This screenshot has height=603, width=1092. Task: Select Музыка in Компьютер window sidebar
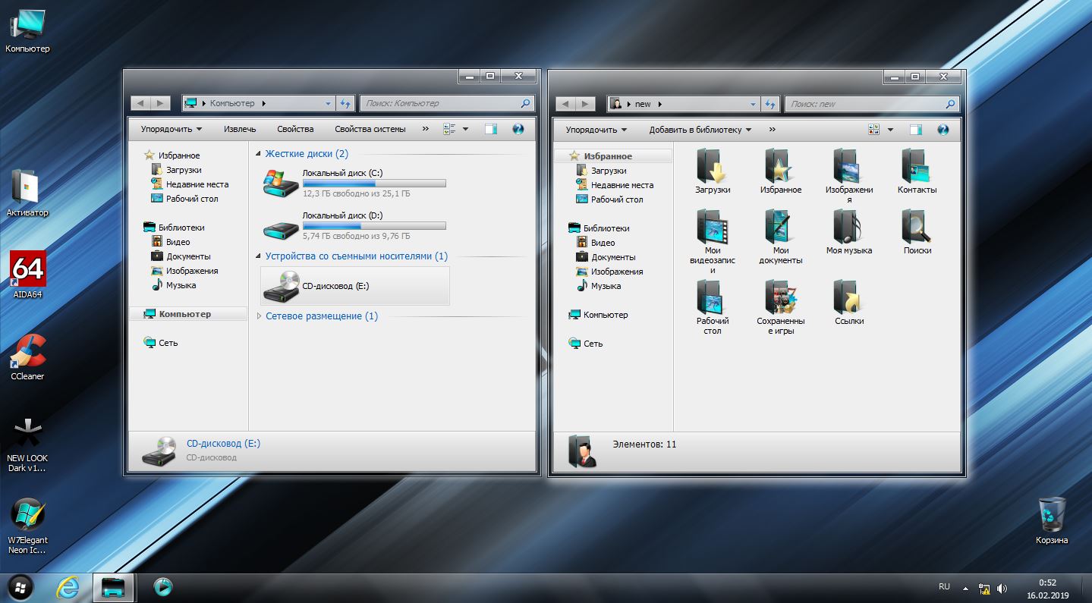181,285
